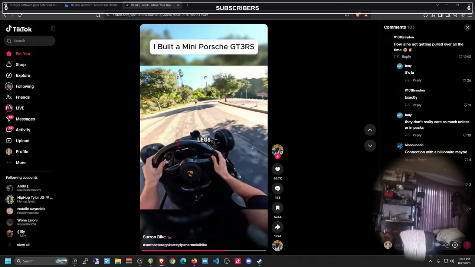This screenshot has width=475, height=267.
Task: Switch to the 10-Day Weather Forecast tab
Action: [92, 5]
